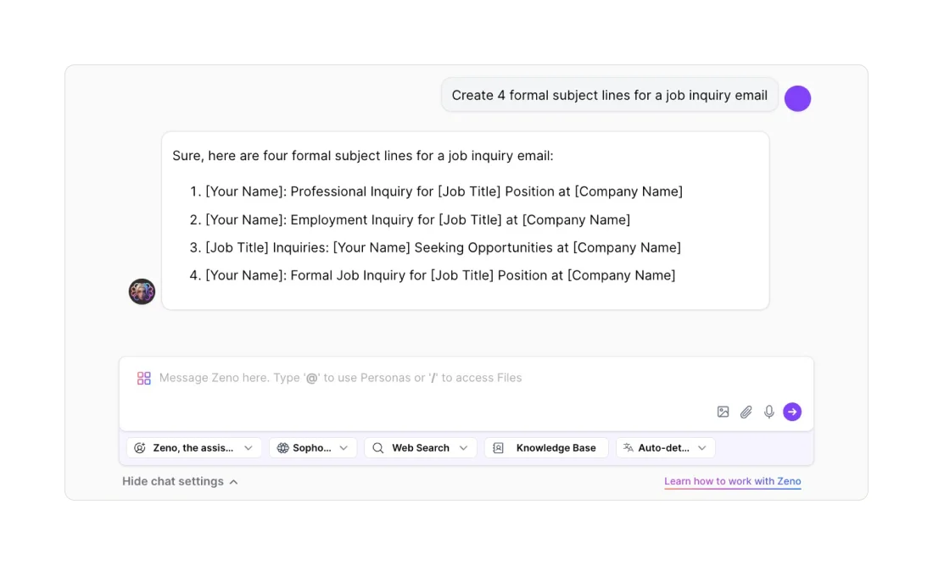933x565 pixels.
Task: Open the prompt library grid icon
Action: (x=143, y=379)
